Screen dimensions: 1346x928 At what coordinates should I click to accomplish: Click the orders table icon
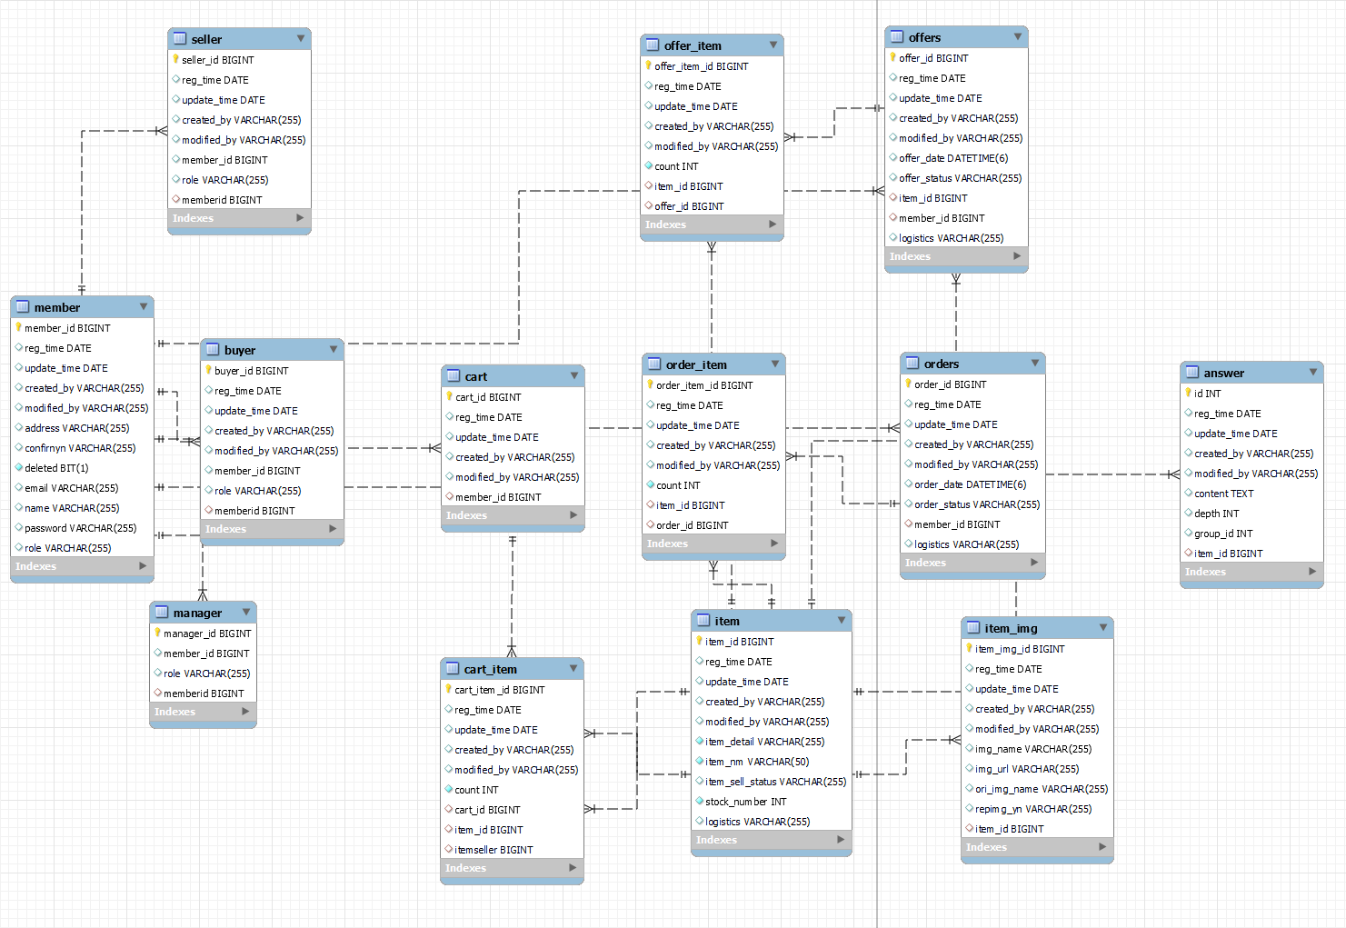coord(912,364)
